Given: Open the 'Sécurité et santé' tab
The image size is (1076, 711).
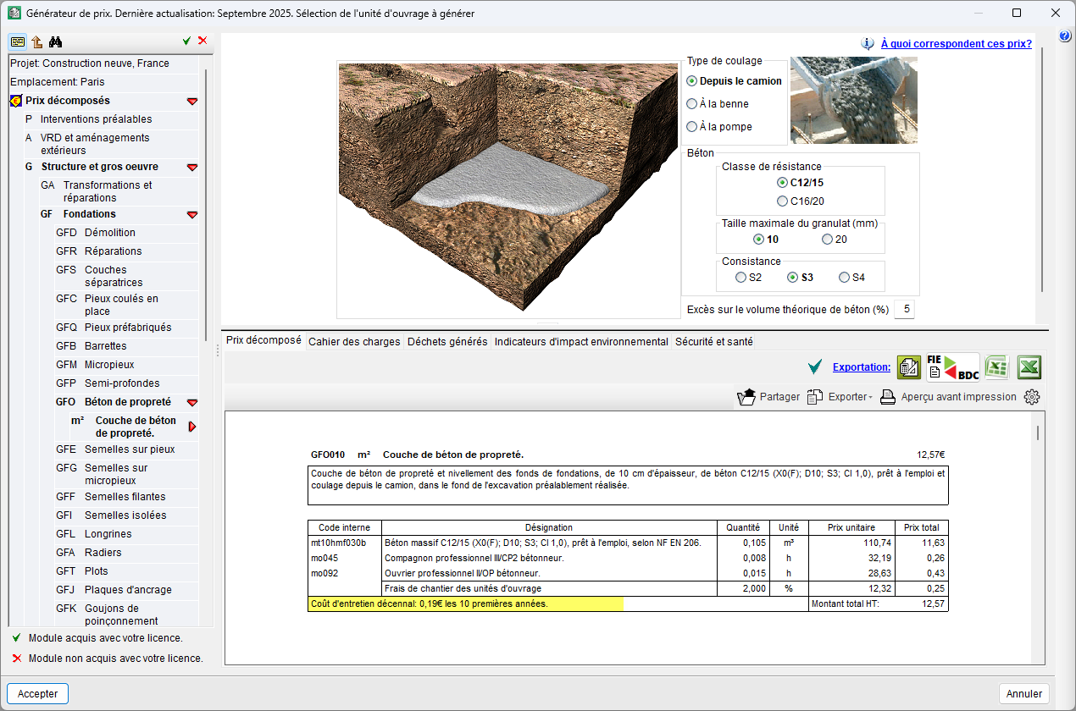Looking at the screenshot, I should pyautogui.click(x=713, y=342).
